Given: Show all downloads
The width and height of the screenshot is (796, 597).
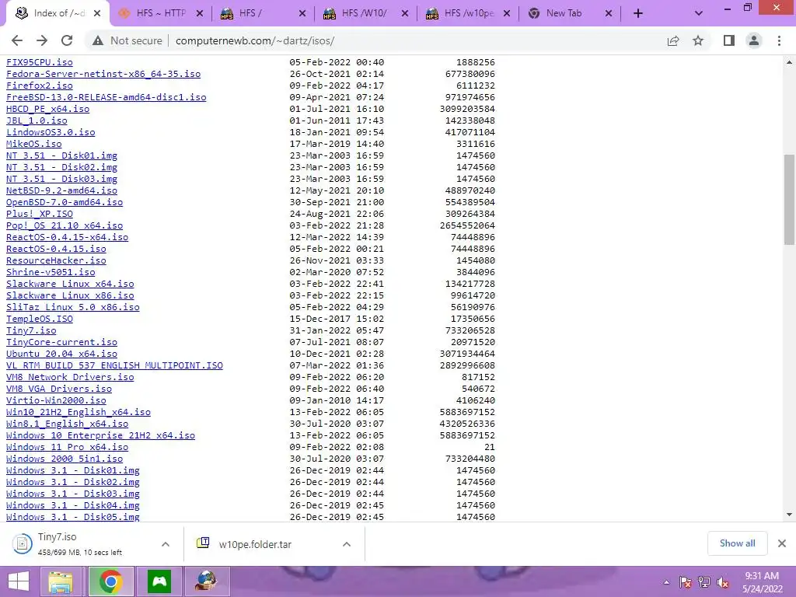Looking at the screenshot, I should click(x=737, y=543).
